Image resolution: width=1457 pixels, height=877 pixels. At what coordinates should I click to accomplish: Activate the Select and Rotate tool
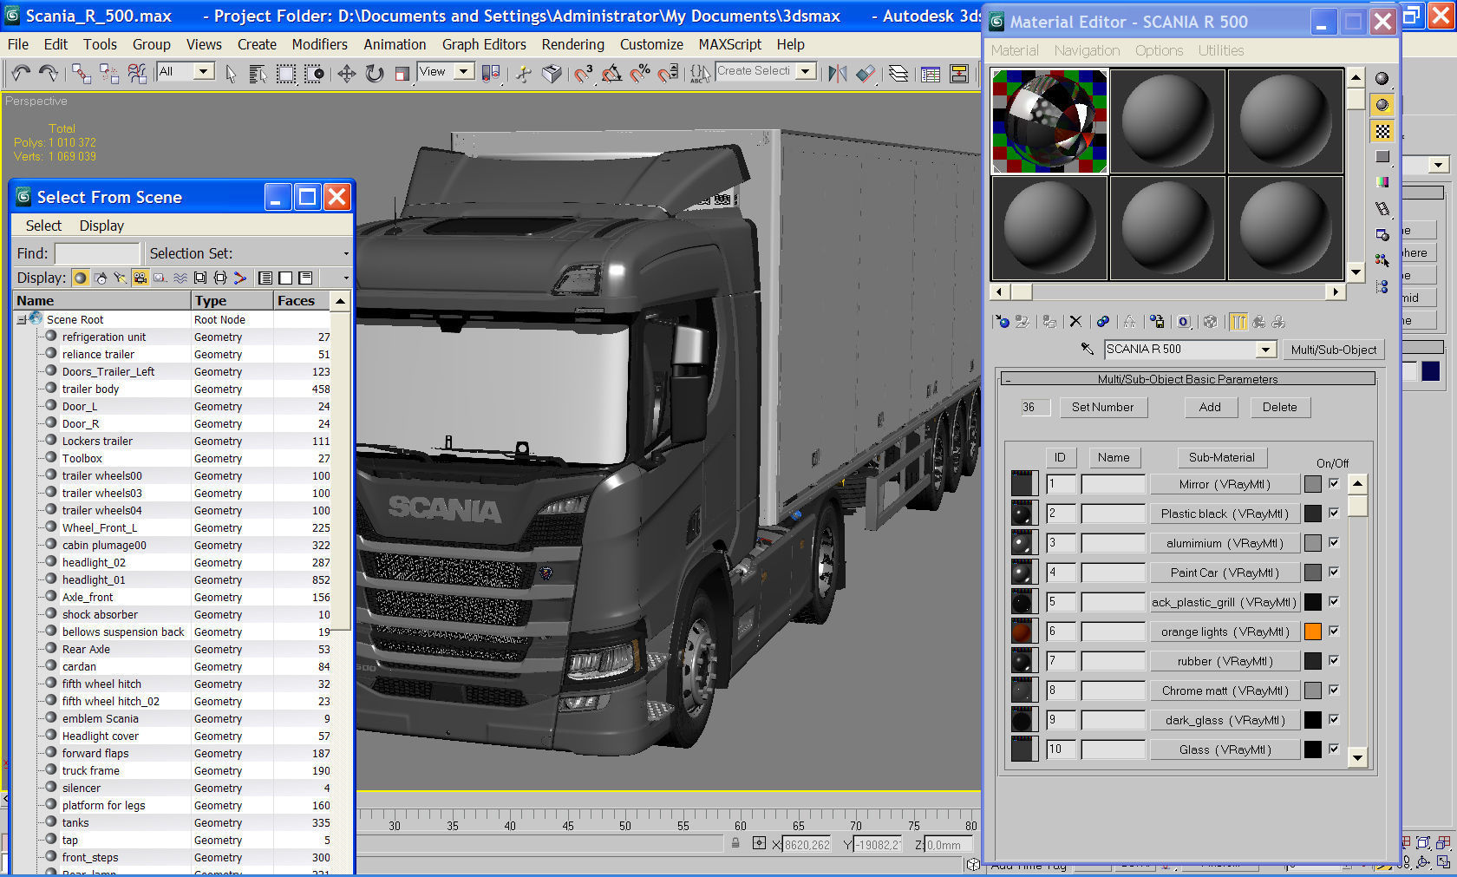[374, 74]
